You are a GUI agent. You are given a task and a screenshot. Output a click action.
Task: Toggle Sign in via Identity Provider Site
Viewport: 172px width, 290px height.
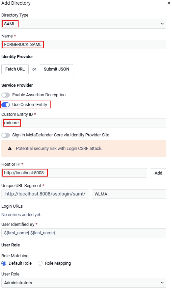pyautogui.click(x=5, y=135)
